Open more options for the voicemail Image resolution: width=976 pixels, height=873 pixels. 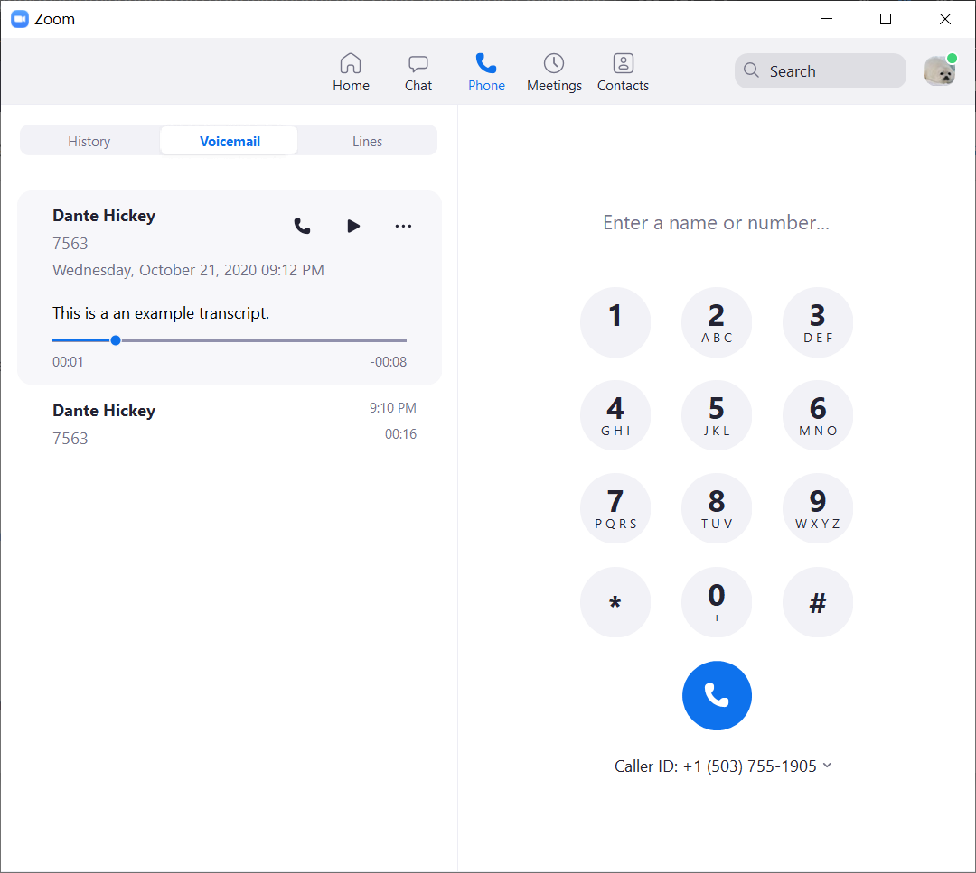point(404,227)
